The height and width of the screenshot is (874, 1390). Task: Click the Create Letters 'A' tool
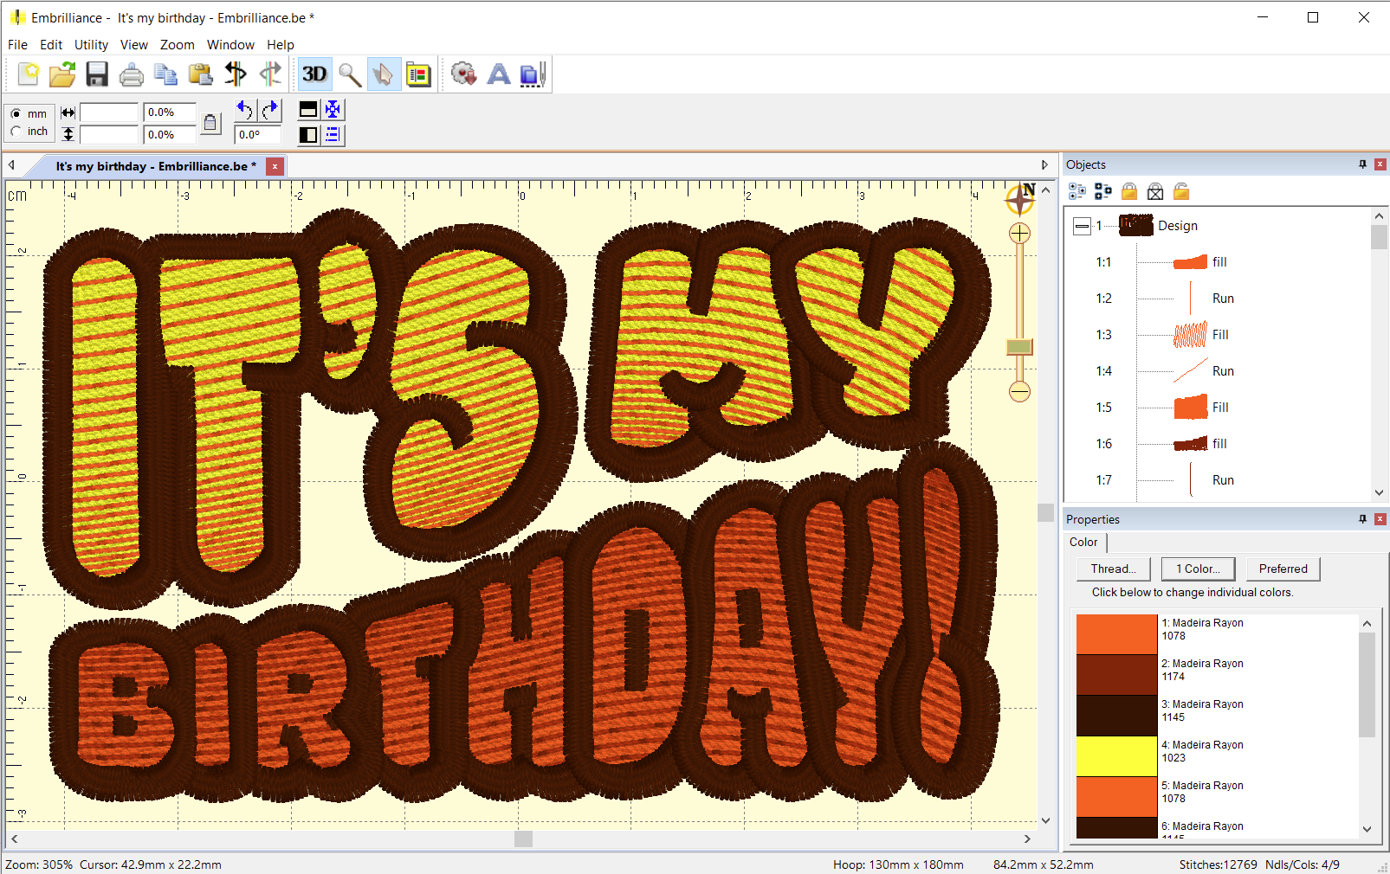[x=499, y=74]
